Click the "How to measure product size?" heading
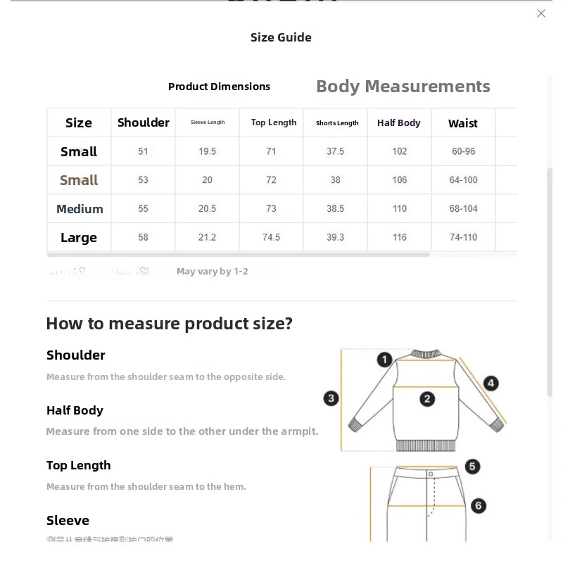 click(169, 324)
